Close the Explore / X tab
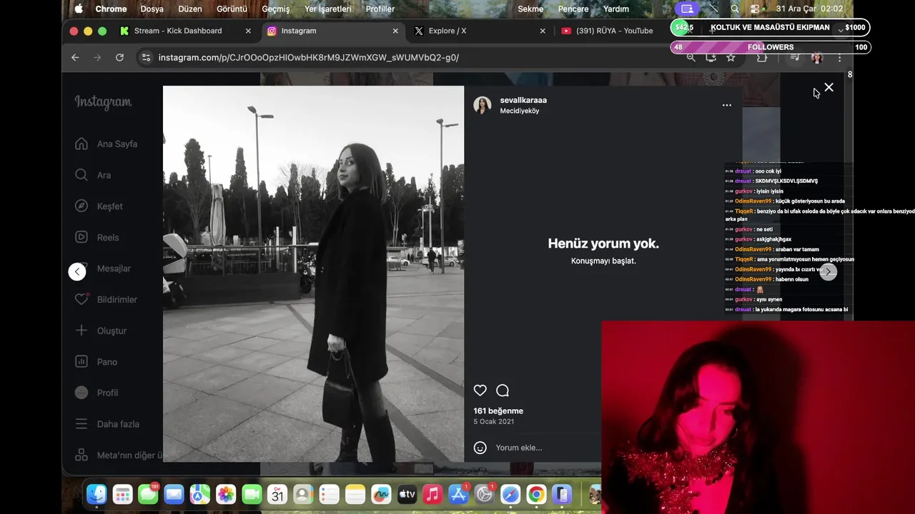915x514 pixels. [x=543, y=31]
